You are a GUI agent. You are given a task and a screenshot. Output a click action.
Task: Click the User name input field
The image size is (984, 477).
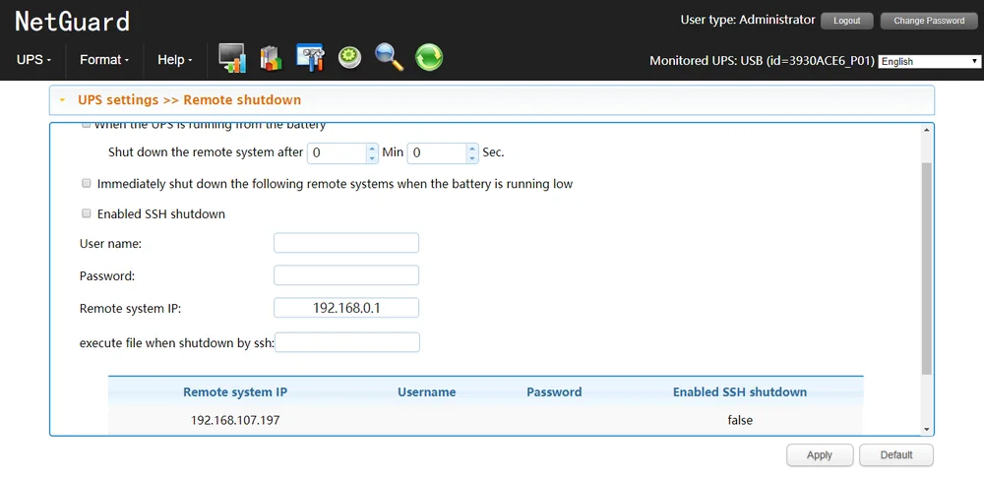pos(346,243)
